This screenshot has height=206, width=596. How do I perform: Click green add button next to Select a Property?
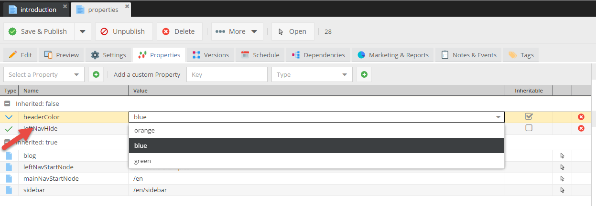tap(96, 74)
